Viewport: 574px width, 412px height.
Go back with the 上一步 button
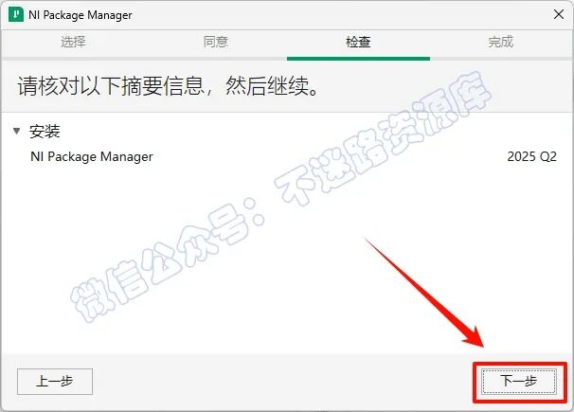(x=55, y=382)
